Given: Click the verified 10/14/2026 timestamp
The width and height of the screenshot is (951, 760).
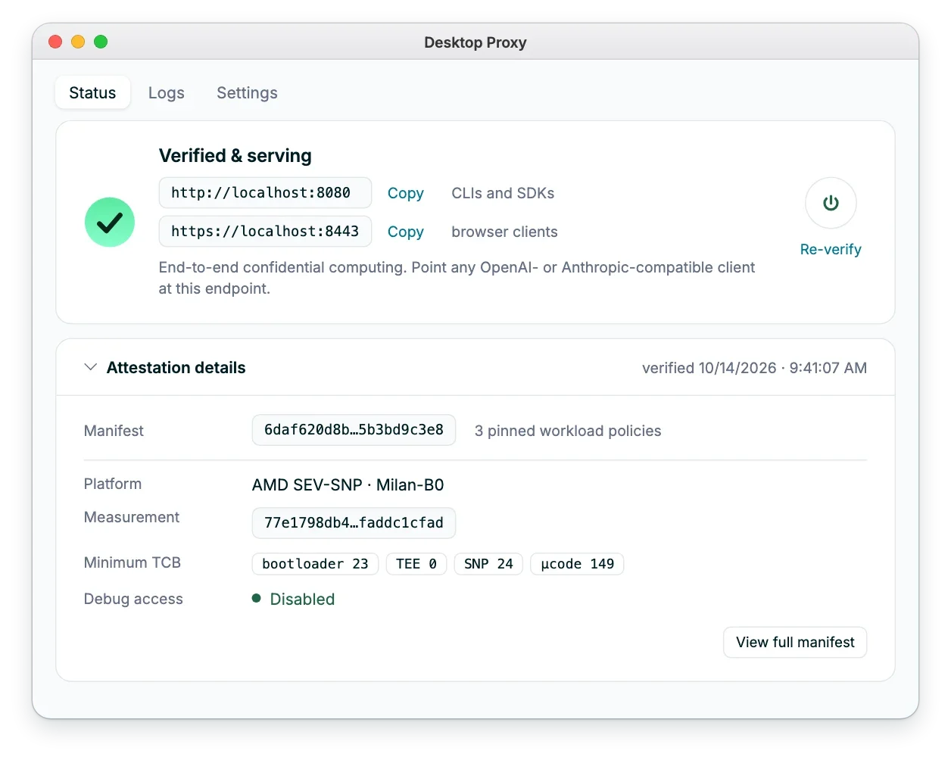Looking at the screenshot, I should pyautogui.click(x=754, y=368).
